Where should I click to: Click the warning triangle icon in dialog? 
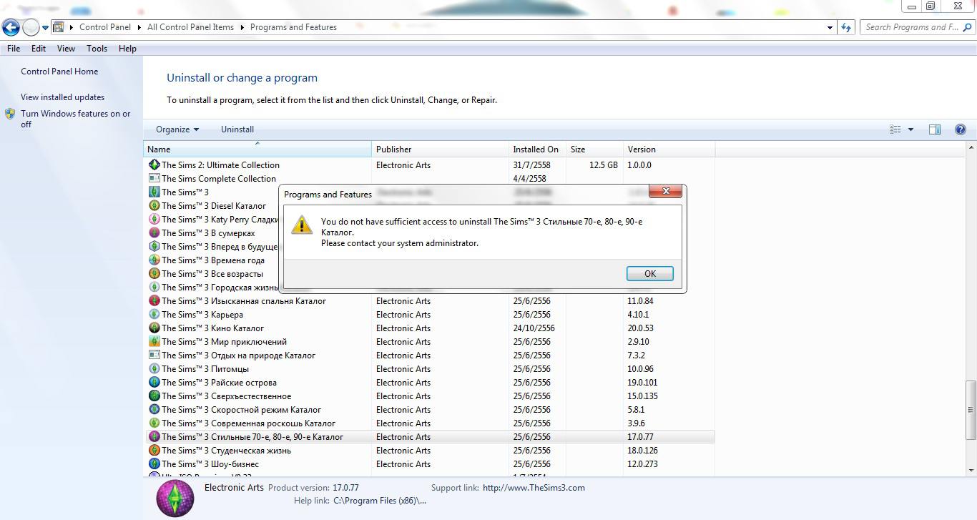pyautogui.click(x=302, y=225)
